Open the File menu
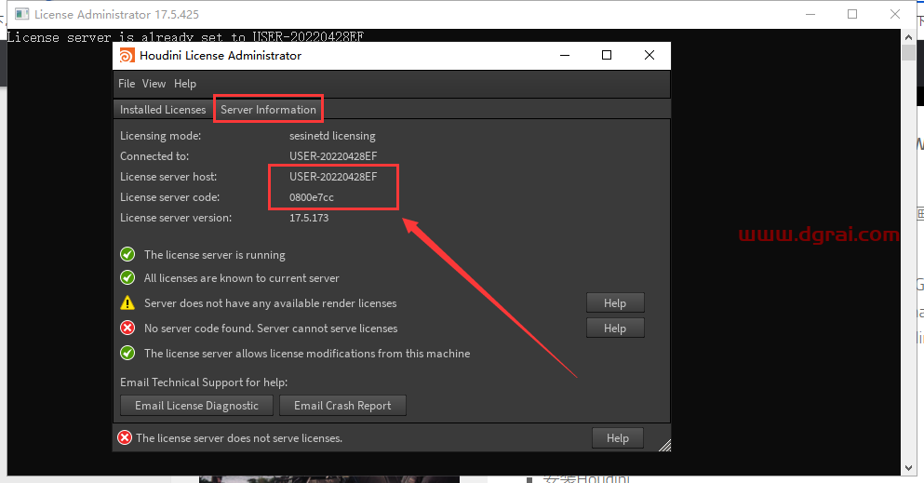924x483 pixels. click(127, 84)
